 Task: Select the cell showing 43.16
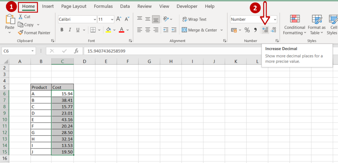pyautogui.click(x=62, y=120)
